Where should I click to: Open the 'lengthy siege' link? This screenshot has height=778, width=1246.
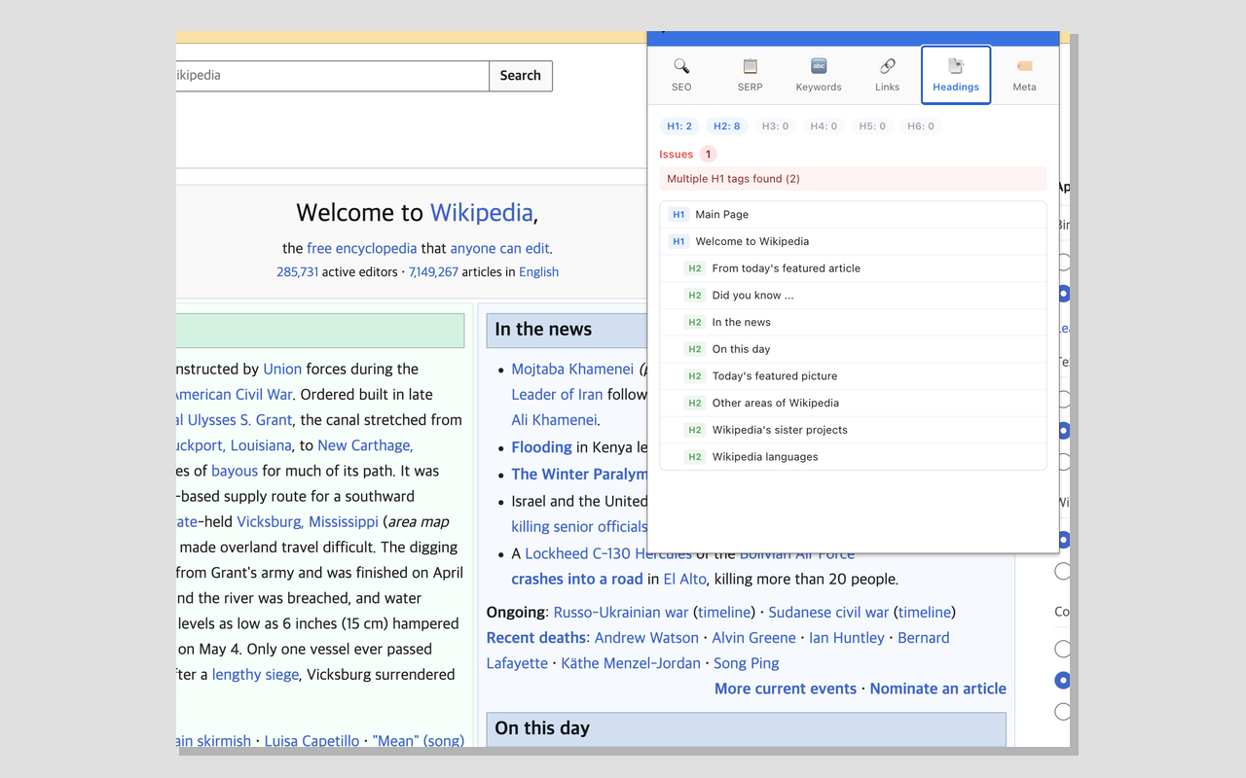click(x=255, y=675)
